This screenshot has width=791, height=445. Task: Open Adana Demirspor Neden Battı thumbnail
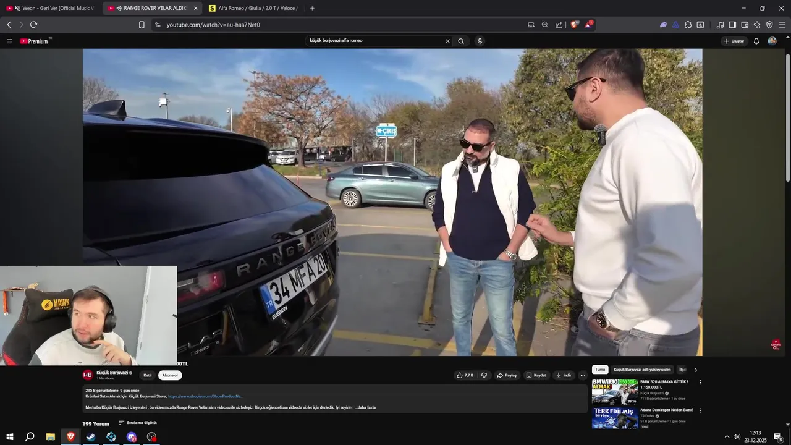pyautogui.click(x=615, y=418)
